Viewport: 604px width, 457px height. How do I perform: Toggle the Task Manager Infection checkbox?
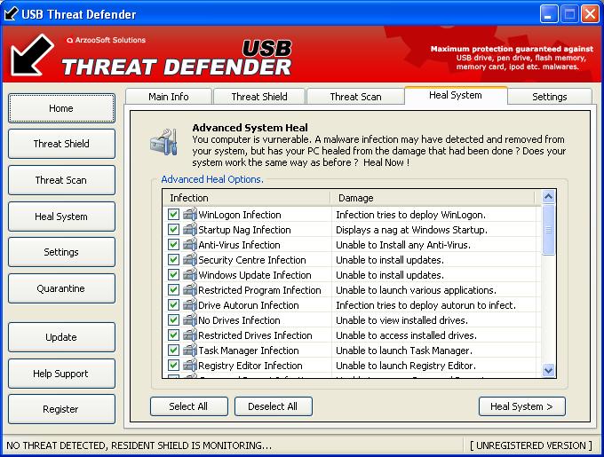coord(173,350)
